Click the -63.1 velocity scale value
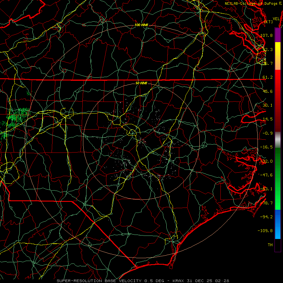This screenshot has height=283, width=283. [266, 189]
